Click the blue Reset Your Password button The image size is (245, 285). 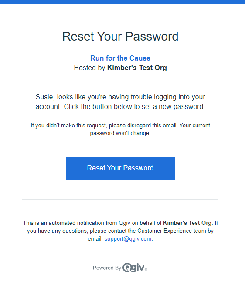[120, 168]
